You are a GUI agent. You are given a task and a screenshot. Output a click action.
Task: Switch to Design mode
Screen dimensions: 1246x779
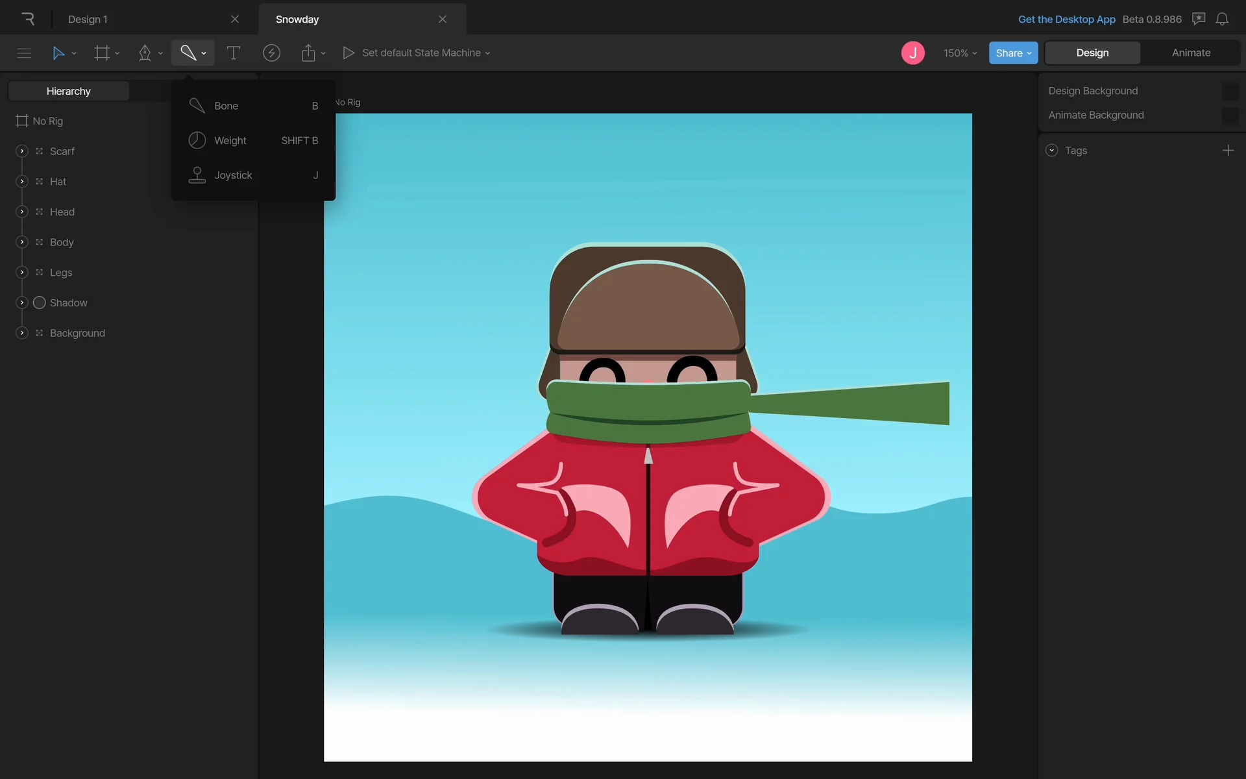(x=1092, y=53)
